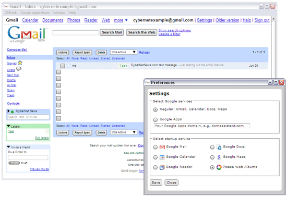Click the Create a filter link
Image resolution: width=287 pixels, height=197 pixels.
click(x=169, y=34)
